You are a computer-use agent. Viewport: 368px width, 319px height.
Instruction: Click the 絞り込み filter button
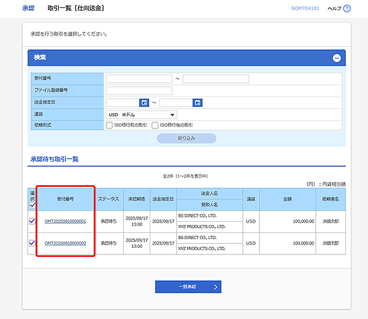186,138
